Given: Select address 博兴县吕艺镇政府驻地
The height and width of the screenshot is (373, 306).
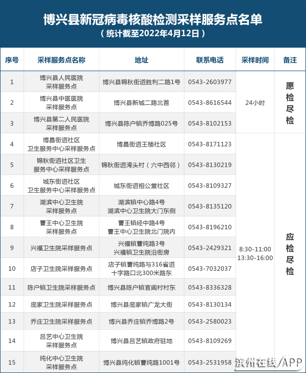Looking at the screenshot, I should [x=141, y=341].
